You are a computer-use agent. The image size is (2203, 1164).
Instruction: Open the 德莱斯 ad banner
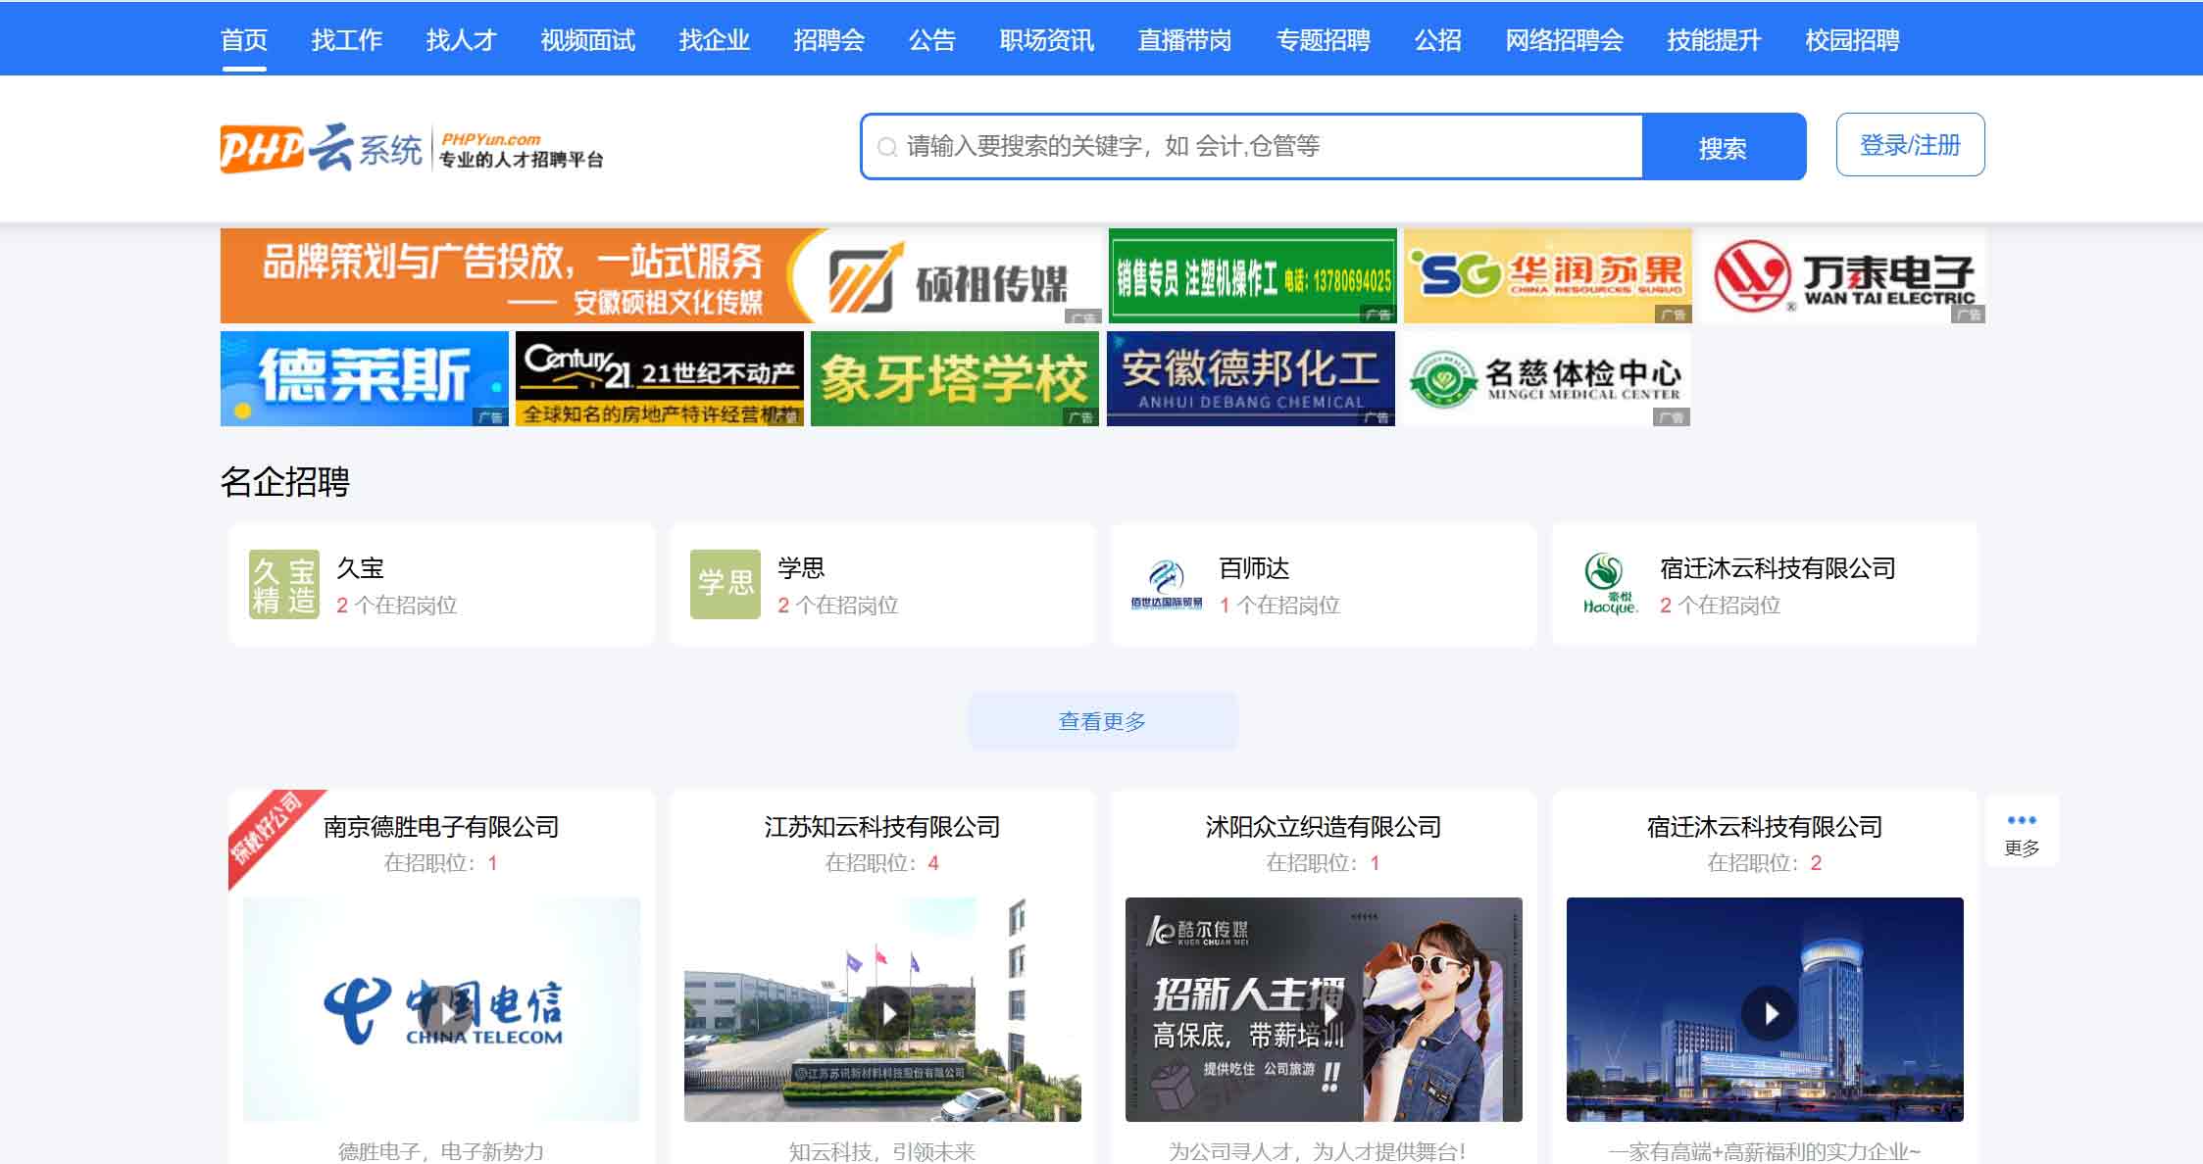(365, 378)
